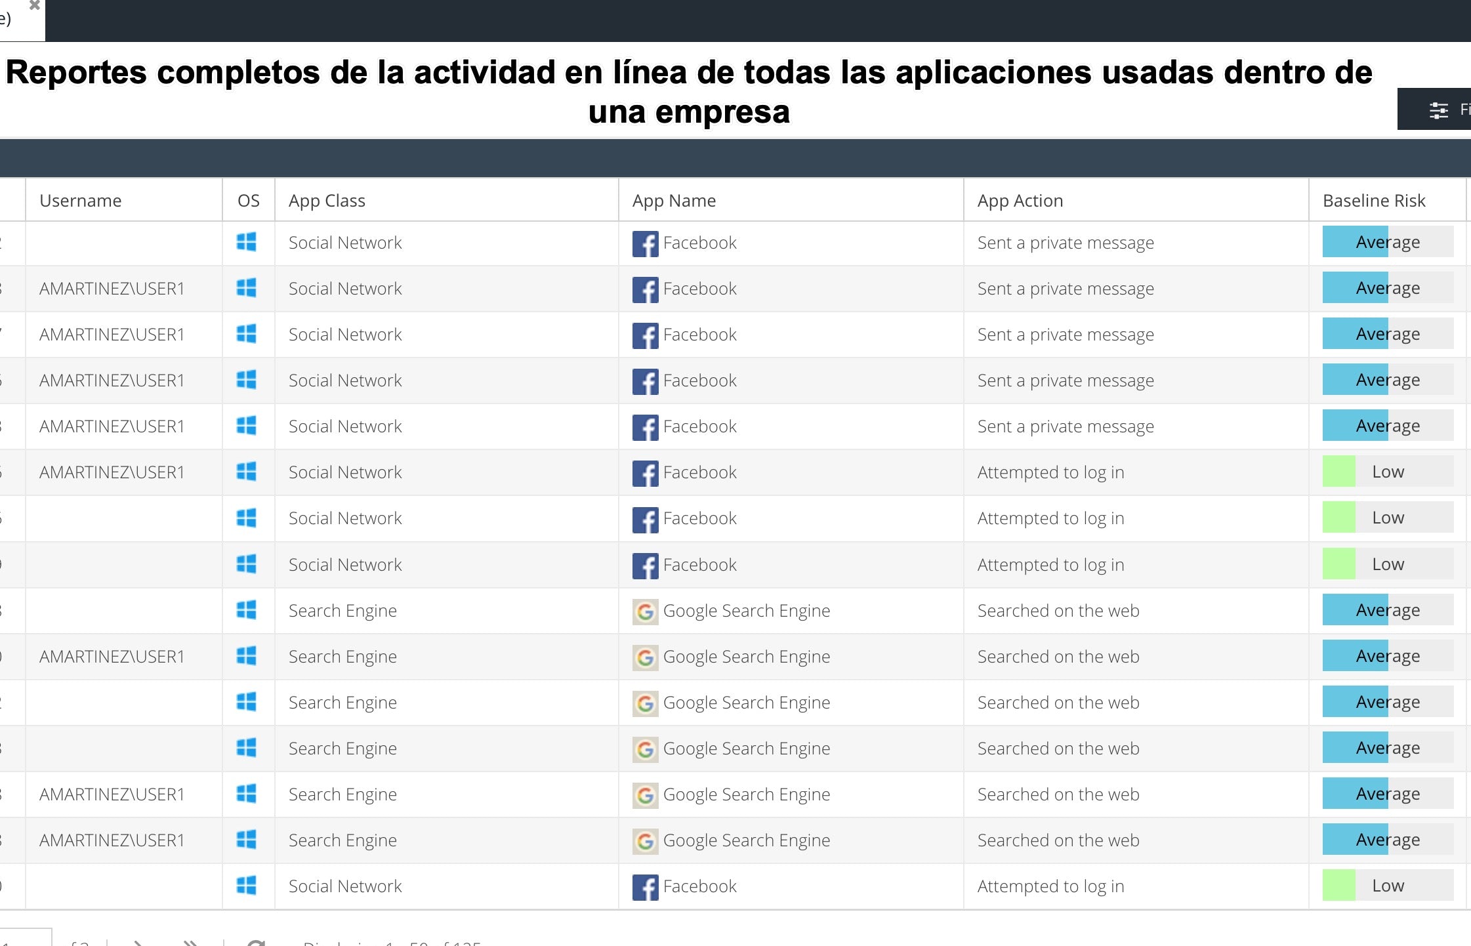Sort by the Username column header
The width and height of the screenshot is (1471, 946).
tap(81, 200)
